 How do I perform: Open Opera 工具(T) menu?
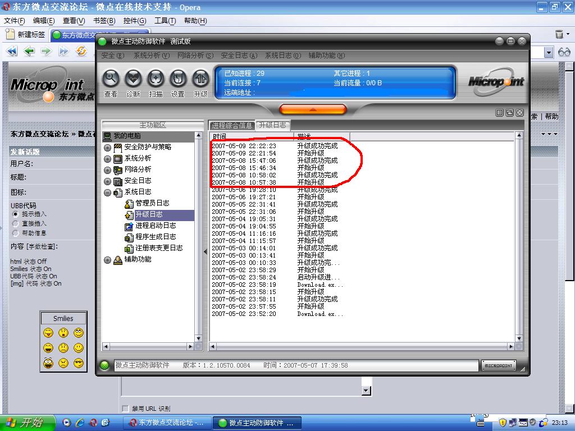click(x=165, y=21)
